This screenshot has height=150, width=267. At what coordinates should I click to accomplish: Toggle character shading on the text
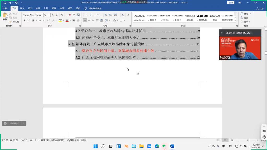74,20
